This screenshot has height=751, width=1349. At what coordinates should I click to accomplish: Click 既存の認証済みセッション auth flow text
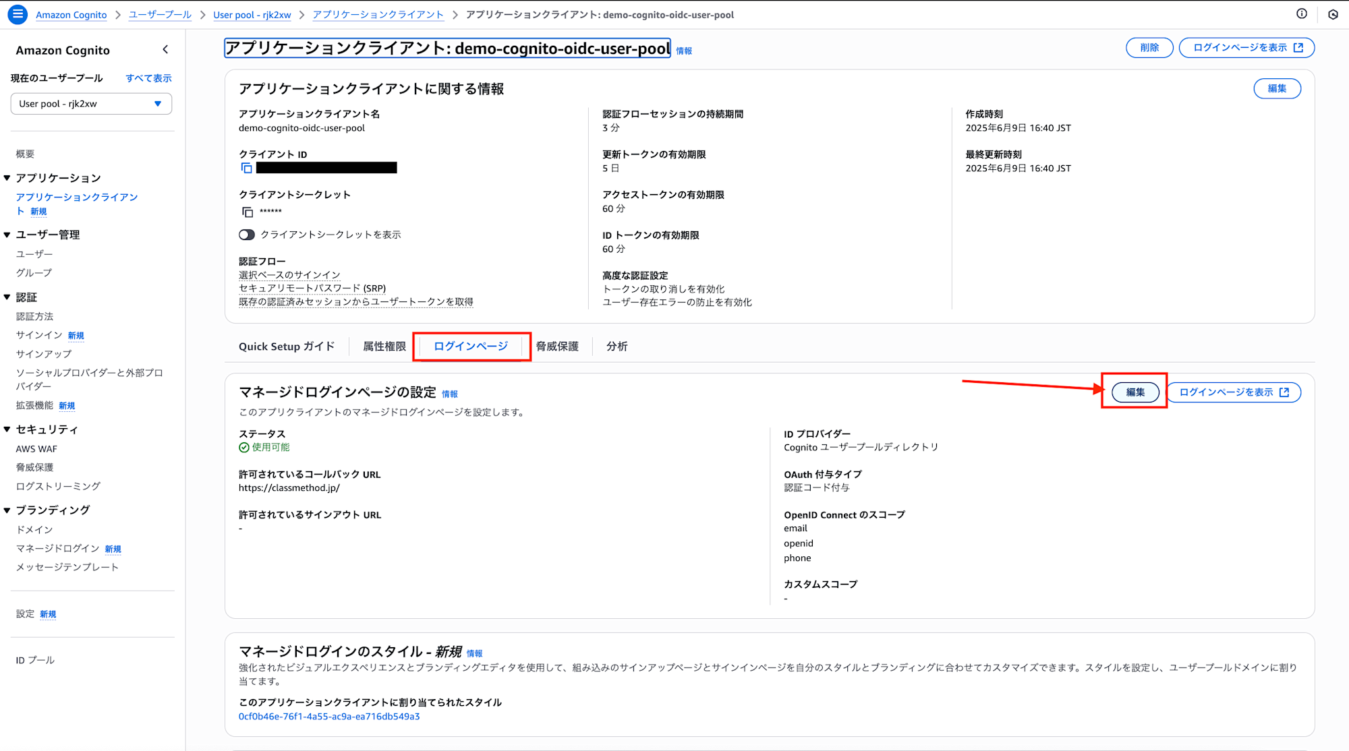356,302
